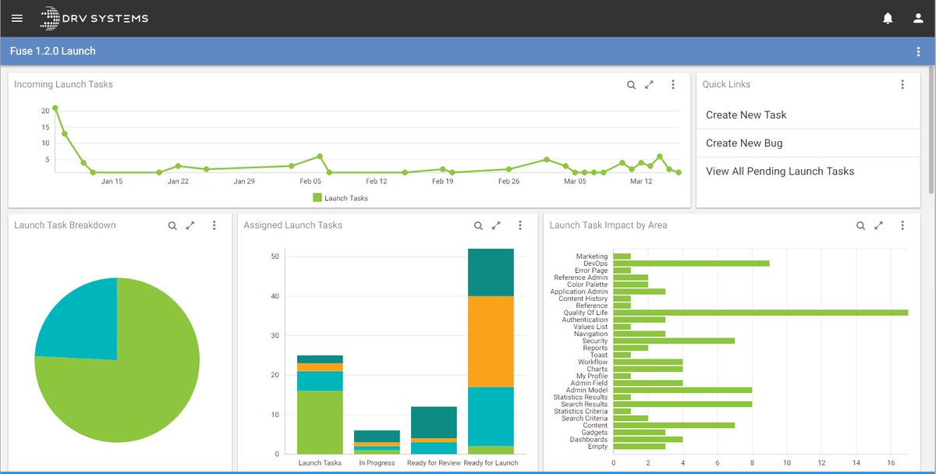Open Fuse 1.2.0 Launch dashboard options menu
The image size is (936, 474).
918,51
